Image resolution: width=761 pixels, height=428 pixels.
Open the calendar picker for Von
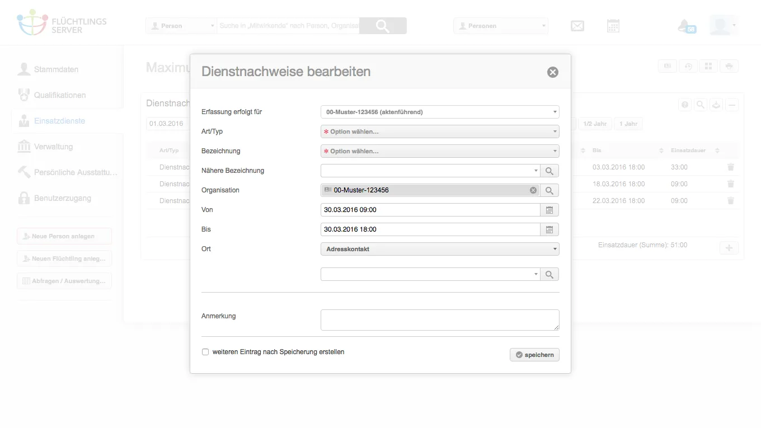click(549, 210)
